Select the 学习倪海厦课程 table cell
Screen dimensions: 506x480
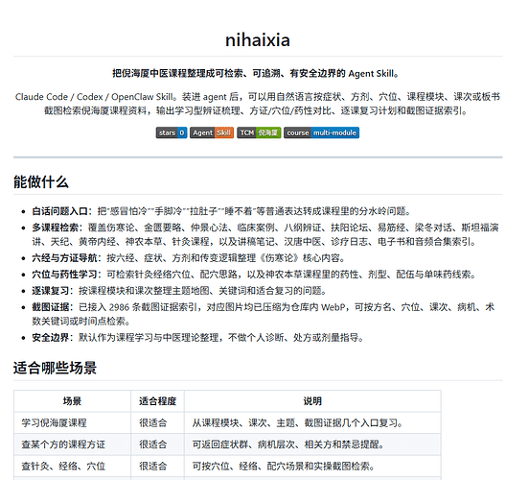point(72,422)
